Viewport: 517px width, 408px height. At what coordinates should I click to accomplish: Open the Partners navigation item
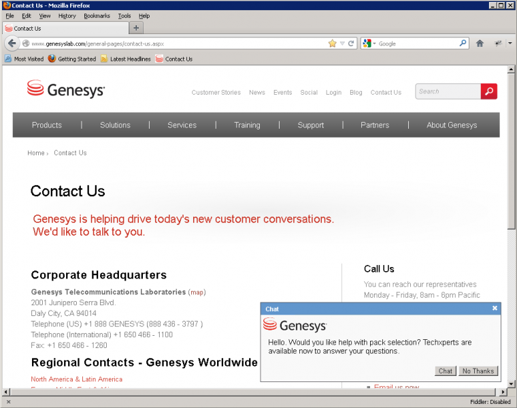coord(375,125)
